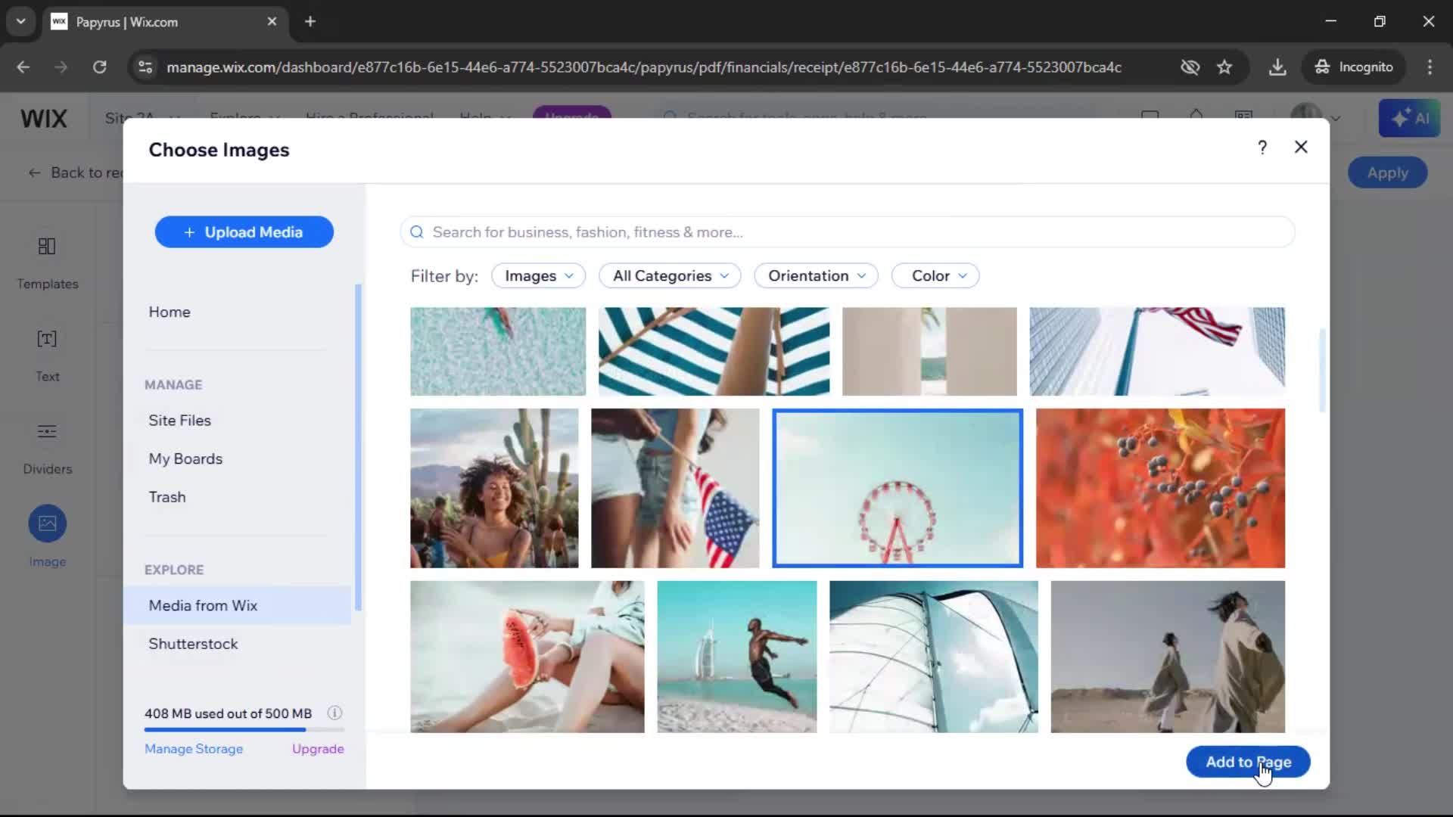Click the Wix logo

pos(44,119)
